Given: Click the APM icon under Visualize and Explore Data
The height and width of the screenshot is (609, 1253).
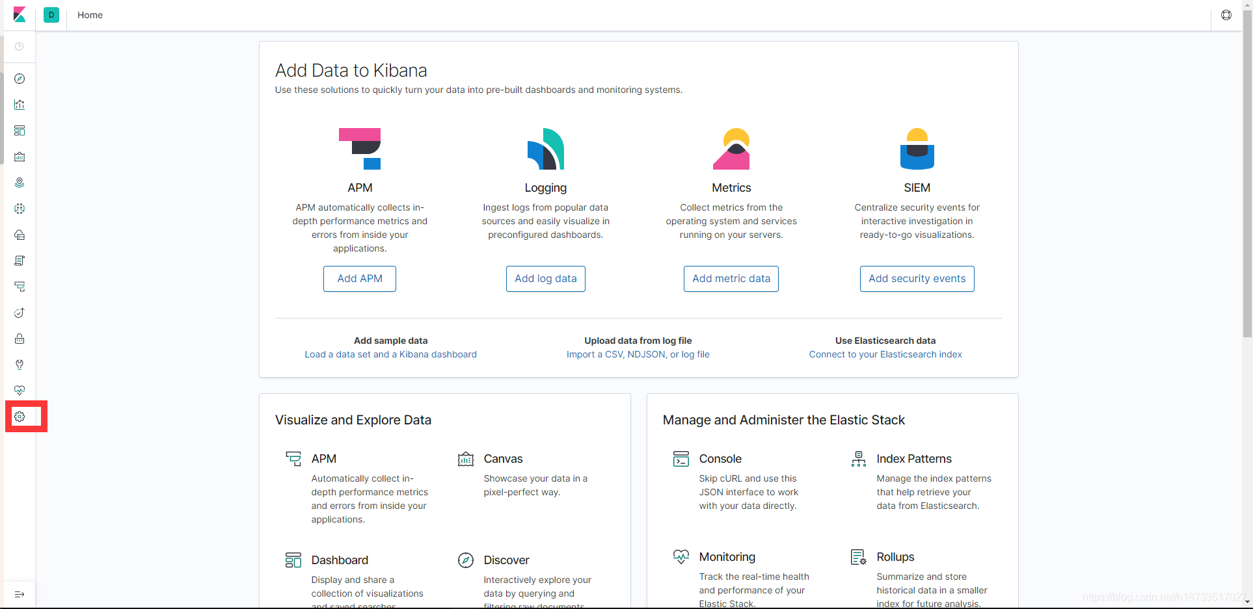Looking at the screenshot, I should [293, 459].
